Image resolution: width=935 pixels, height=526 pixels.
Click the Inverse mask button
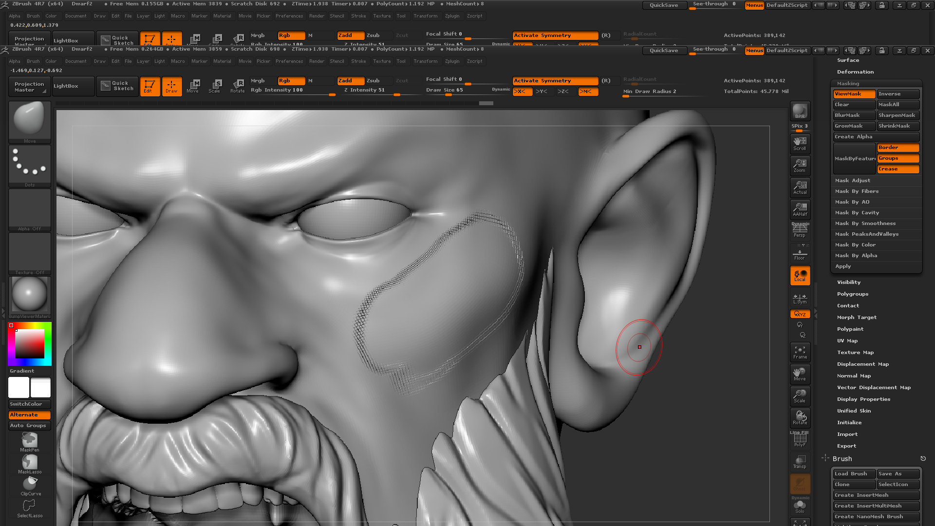pos(898,94)
